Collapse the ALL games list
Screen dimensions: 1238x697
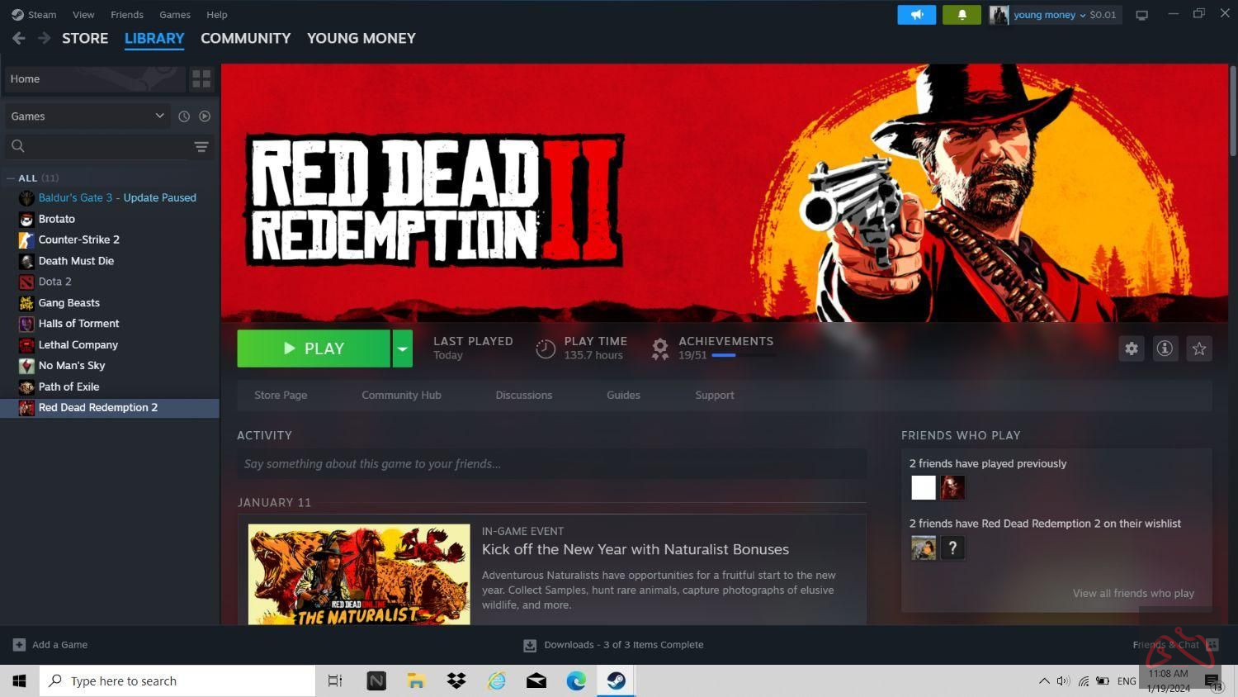11,178
